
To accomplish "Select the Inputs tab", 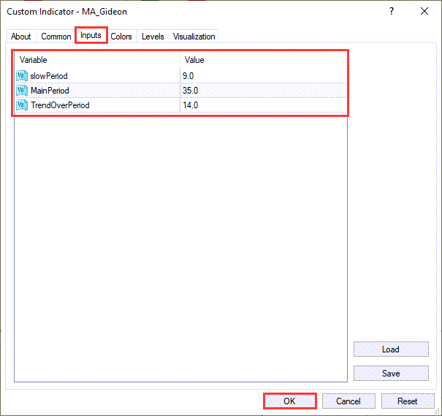I will (91, 35).
